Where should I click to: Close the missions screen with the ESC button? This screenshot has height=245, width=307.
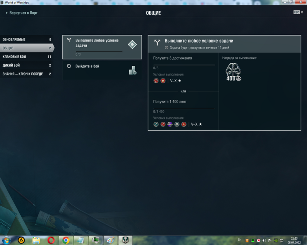[x=298, y=12]
